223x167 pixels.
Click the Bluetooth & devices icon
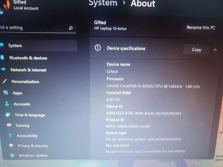click(2, 57)
